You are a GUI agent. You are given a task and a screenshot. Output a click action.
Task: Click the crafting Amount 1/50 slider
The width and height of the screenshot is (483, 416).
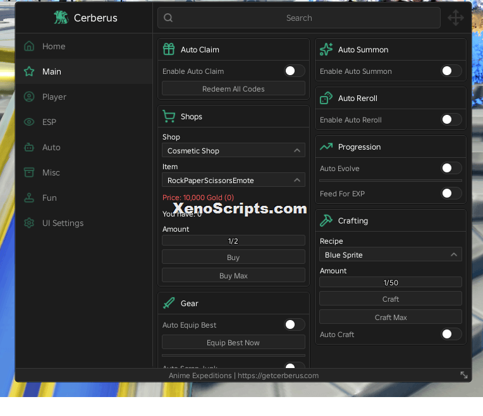click(x=391, y=282)
